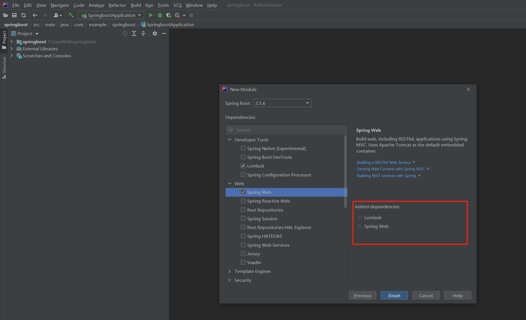Collapse the Web dependency group
The width and height of the screenshot is (526, 320).
pyautogui.click(x=230, y=183)
